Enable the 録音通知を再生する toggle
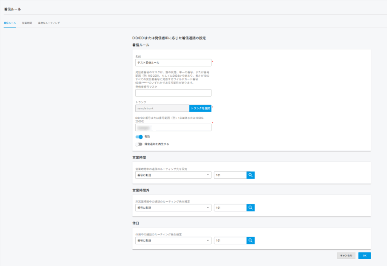The image size is (387, 266). 139,144
